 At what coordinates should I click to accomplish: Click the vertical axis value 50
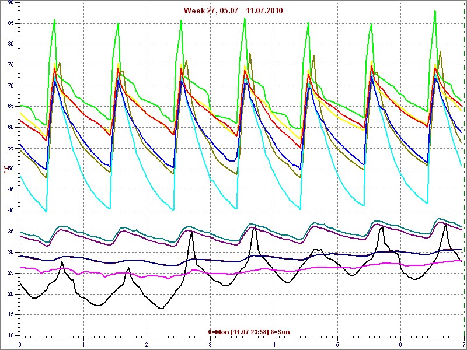9,169
